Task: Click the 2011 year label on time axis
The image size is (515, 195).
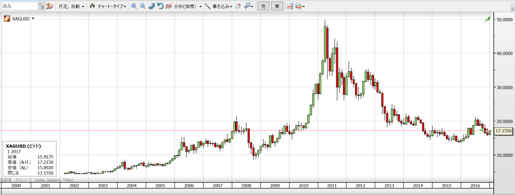Action: [x=332, y=185]
